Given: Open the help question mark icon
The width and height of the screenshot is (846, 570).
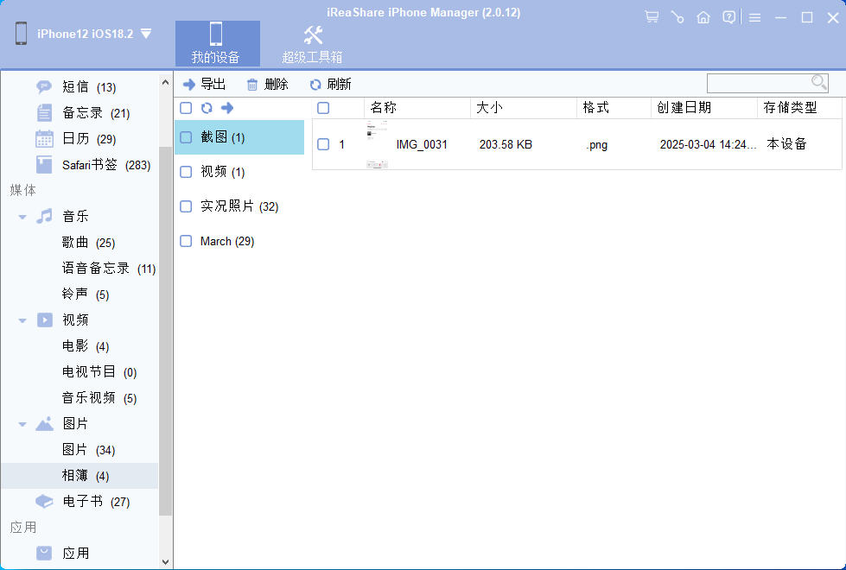Looking at the screenshot, I should pos(729,17).
